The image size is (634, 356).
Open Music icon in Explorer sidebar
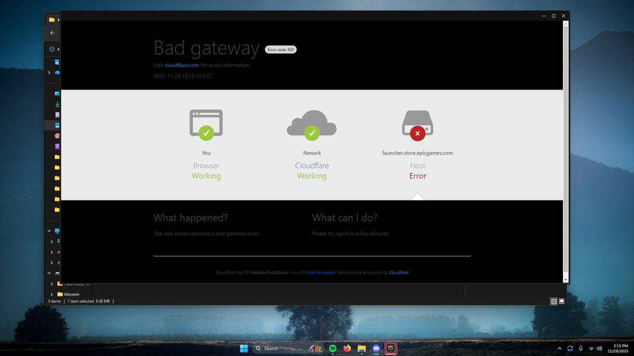point(57,136)
